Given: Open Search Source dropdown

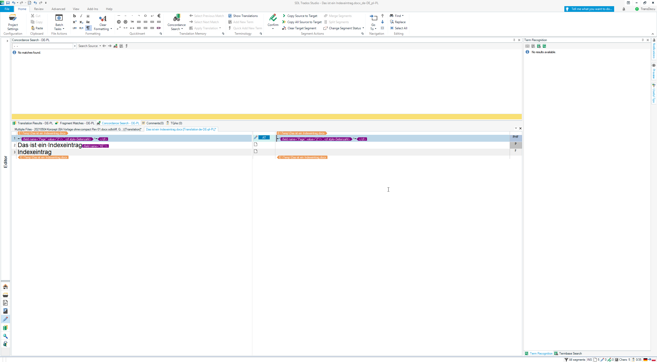Looking at the screenshot, I should [x=90, y=46].
